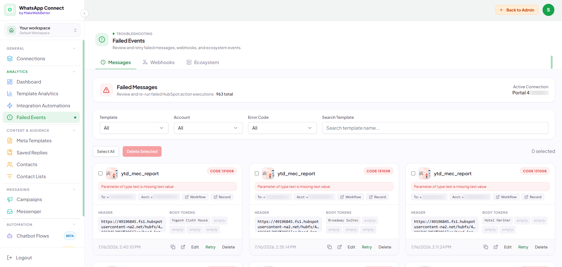Click the Messenger inbox icon
The image size is (562, 267).
pos(10,211)
